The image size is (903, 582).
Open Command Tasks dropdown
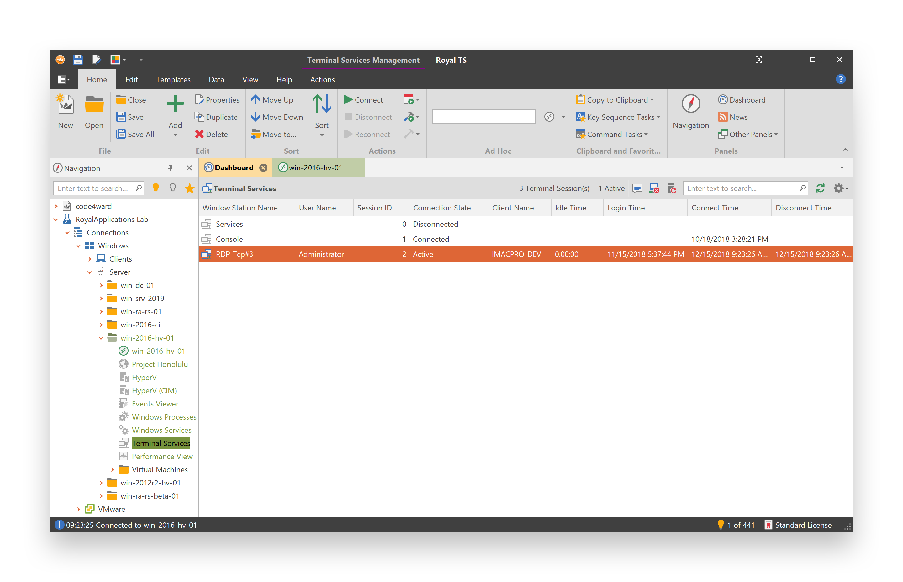click(612, 134)
